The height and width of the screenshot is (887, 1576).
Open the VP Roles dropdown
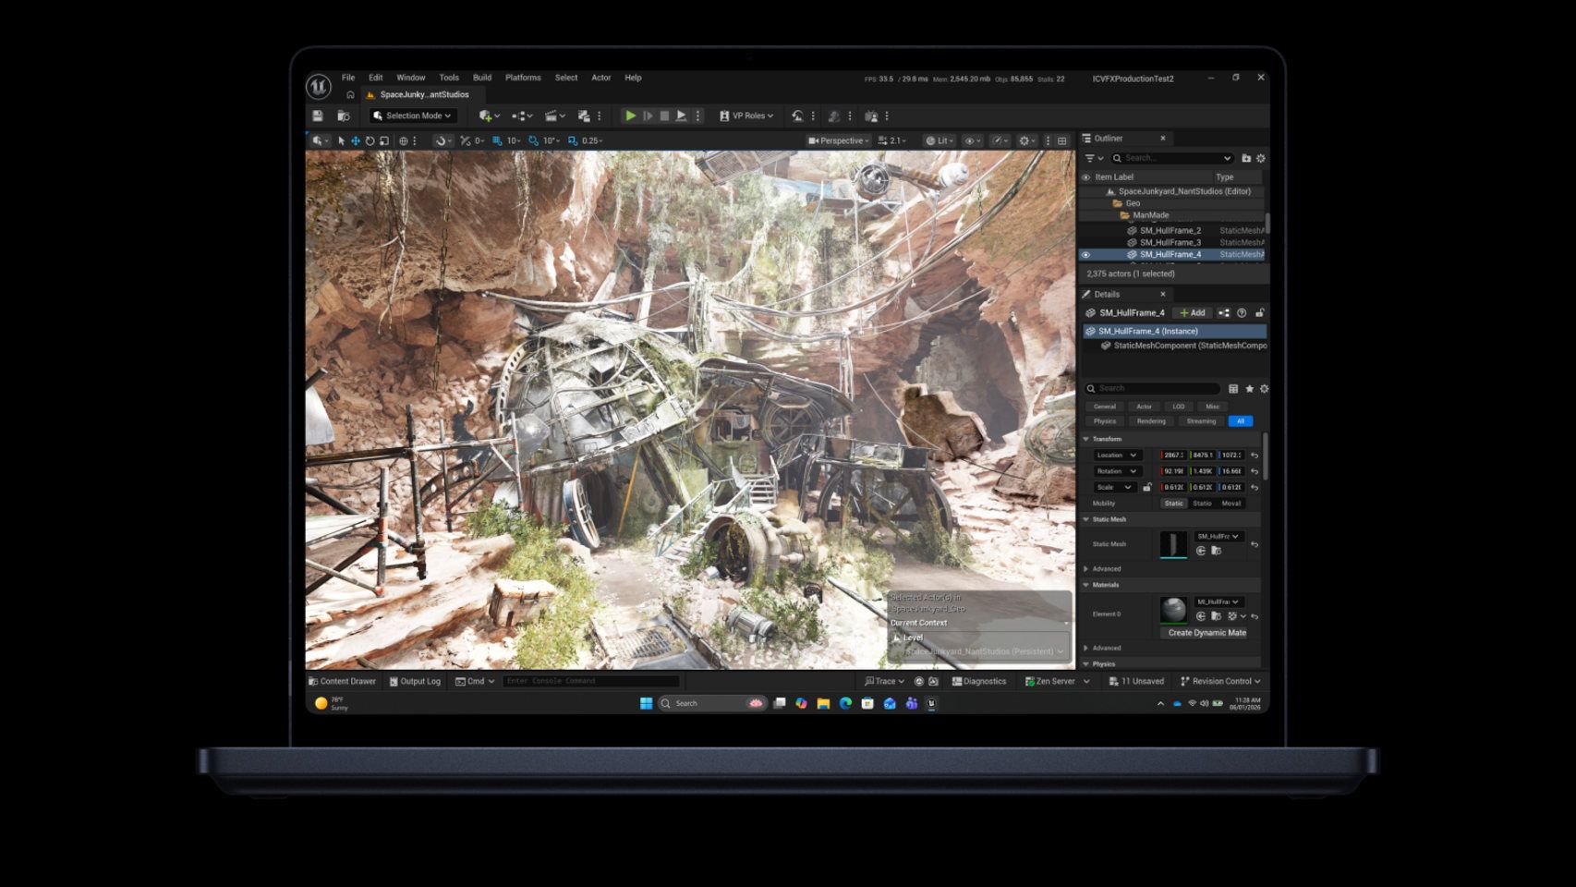click(x=746, y=115)
